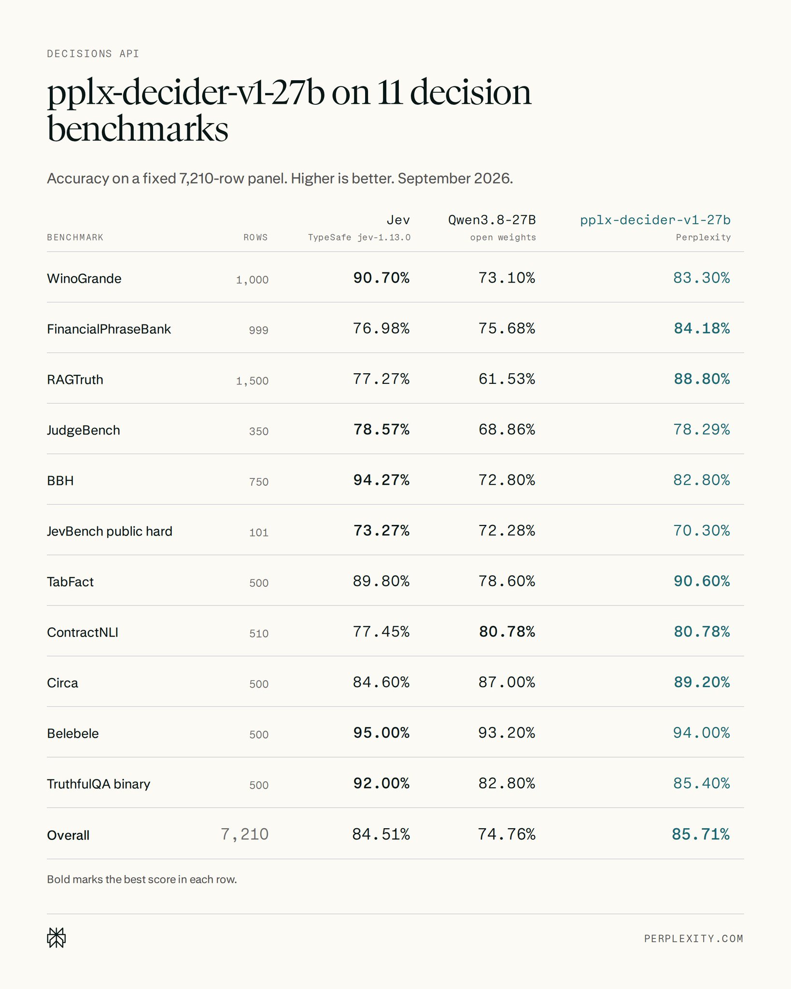
Task: Select the JudgeBench row label
Action: coord(84,430)
